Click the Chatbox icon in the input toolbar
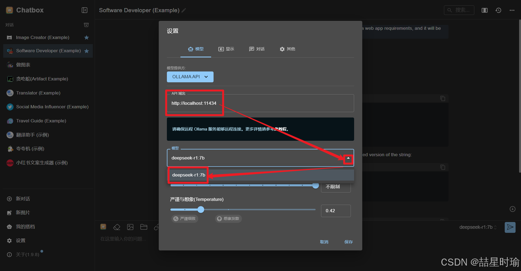Screen dimensions: 521x271 tap(103, 227)
